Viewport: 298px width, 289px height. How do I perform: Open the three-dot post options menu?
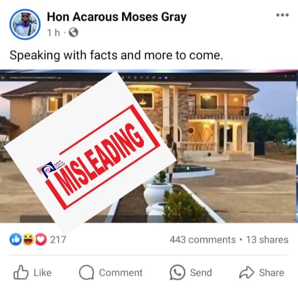pyautogui.click(x=282, y=15)
